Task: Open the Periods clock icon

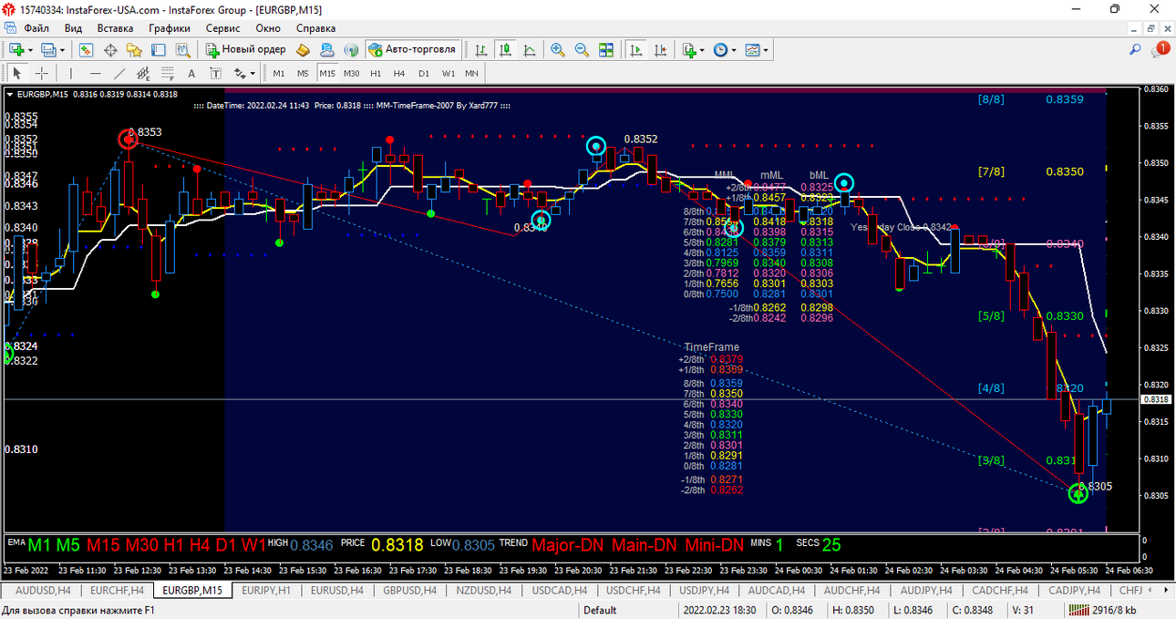Action: pos(721,49)
